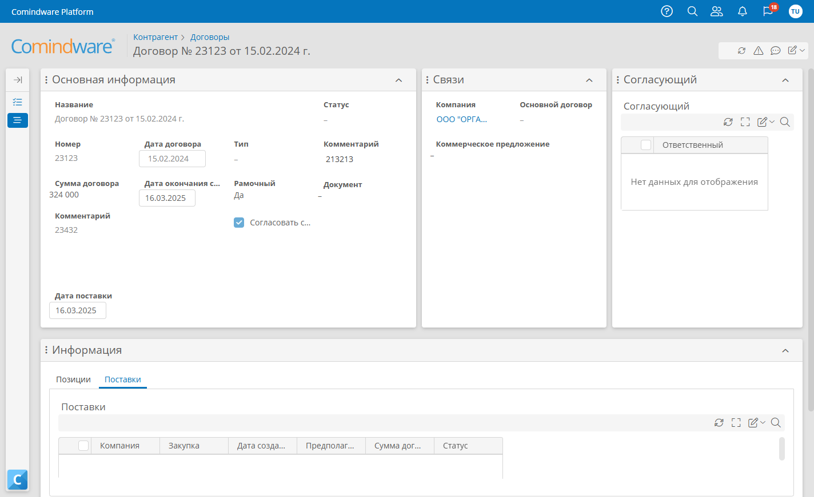Open the discussion speech bubble icon
This screenshot has width=814, height=497.
tap(776, 50)
